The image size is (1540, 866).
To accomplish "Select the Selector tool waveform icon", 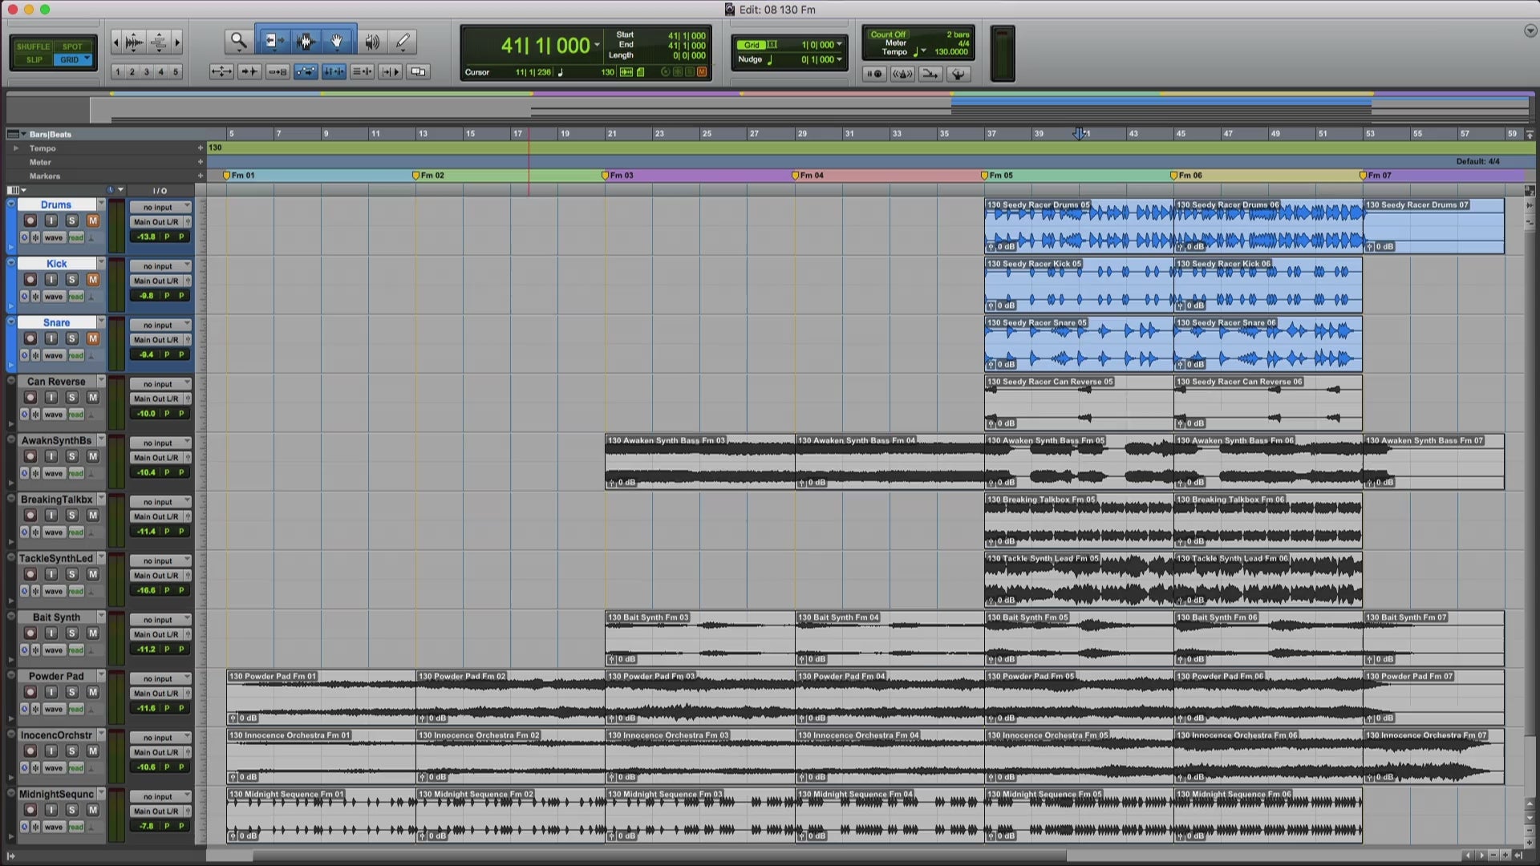I will tap(305, 41).
